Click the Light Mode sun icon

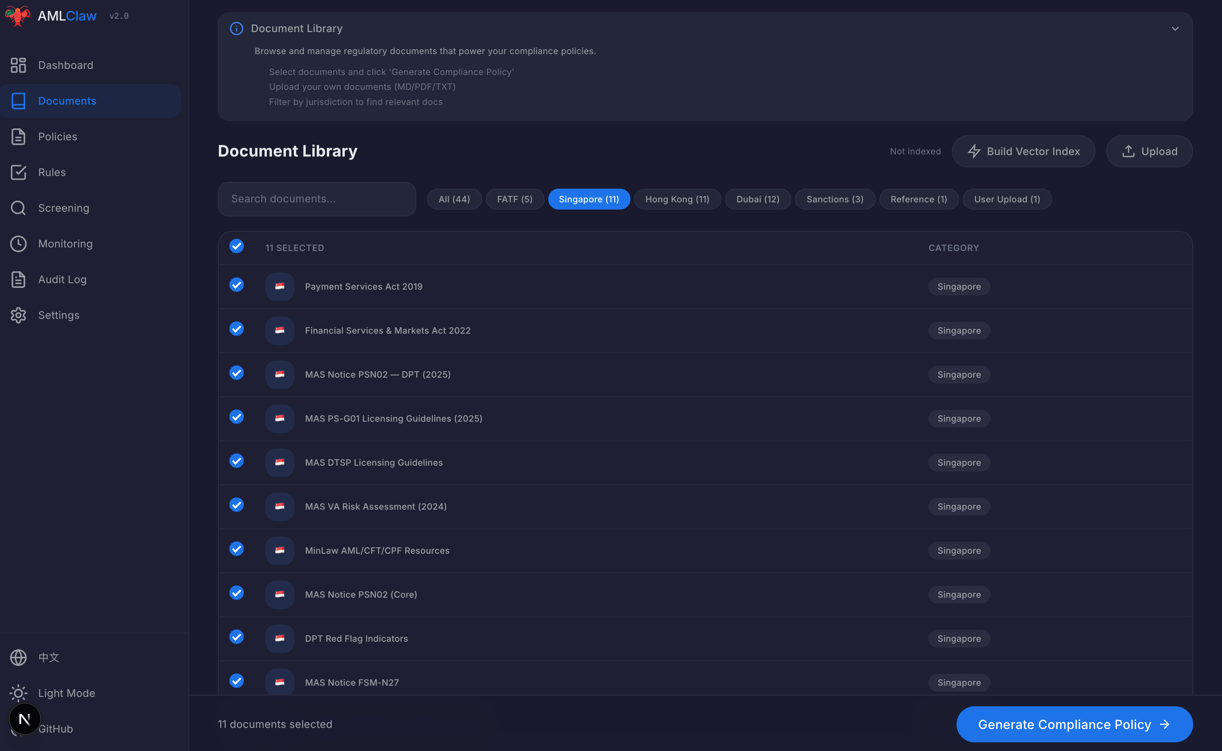(x=18, y=693)
